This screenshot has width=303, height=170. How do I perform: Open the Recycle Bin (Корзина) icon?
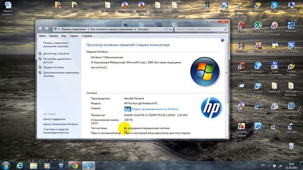coord(291,148)
